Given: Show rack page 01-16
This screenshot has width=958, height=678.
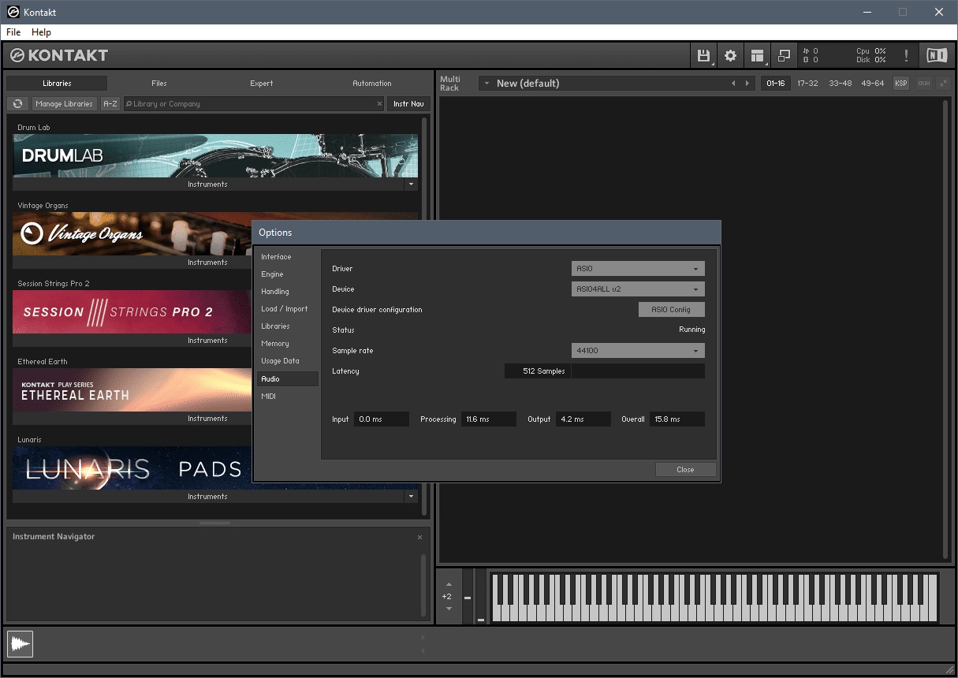Looking at the screenshot, I should 776,83.
